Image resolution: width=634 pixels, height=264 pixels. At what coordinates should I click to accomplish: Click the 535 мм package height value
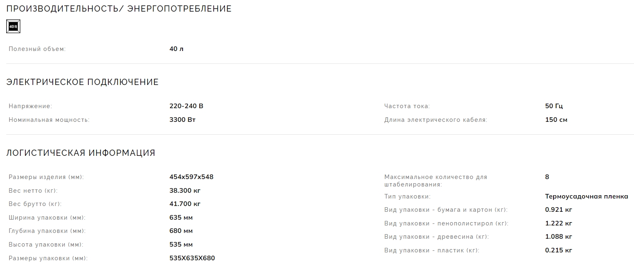pyautogui.click(x=181, y=245)
